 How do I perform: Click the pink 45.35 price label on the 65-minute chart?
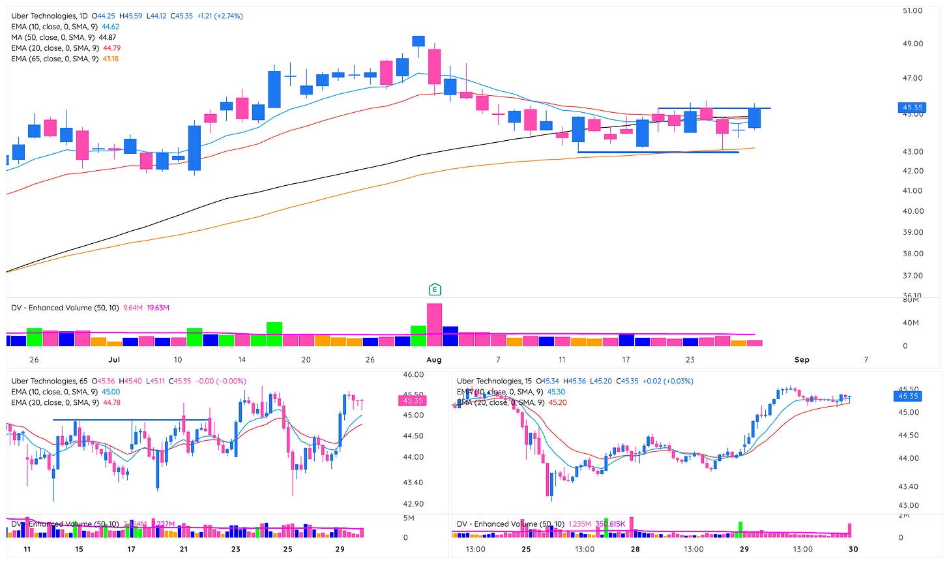click(x=413, y=401)
